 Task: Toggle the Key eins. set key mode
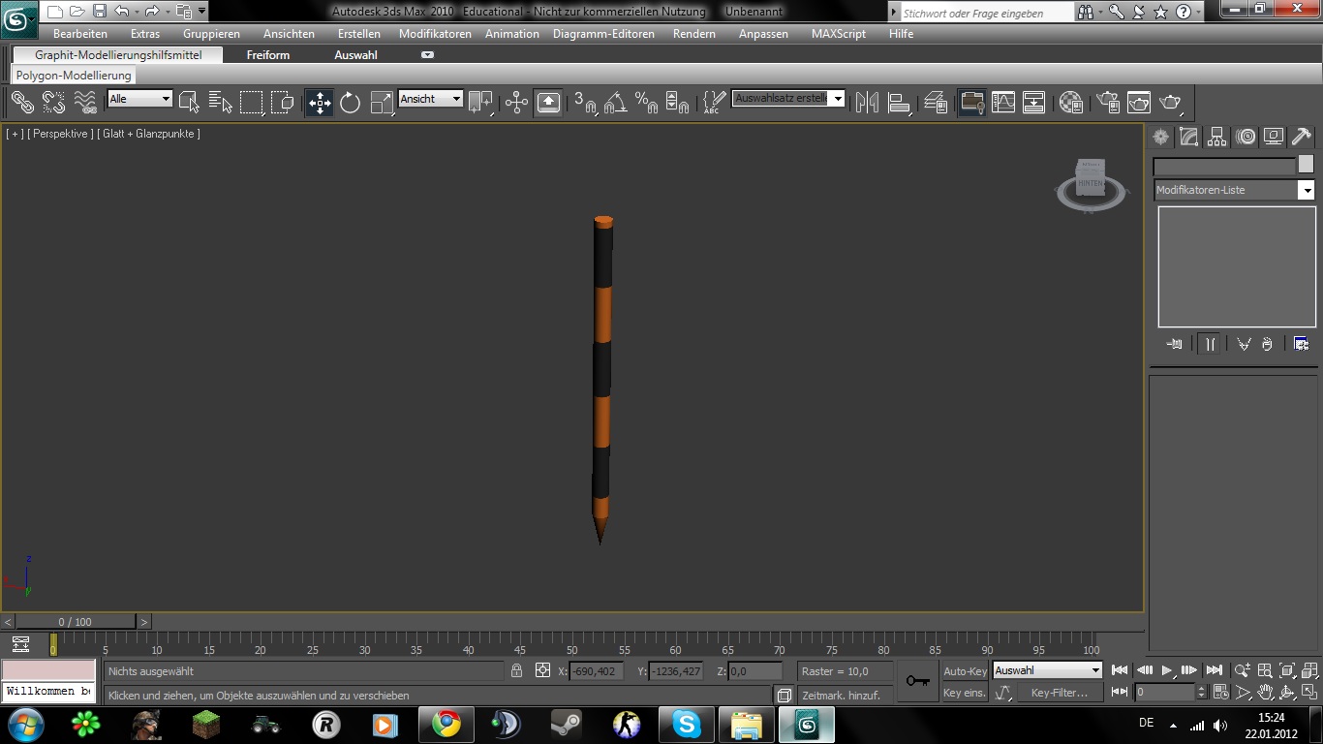point(965,693)
